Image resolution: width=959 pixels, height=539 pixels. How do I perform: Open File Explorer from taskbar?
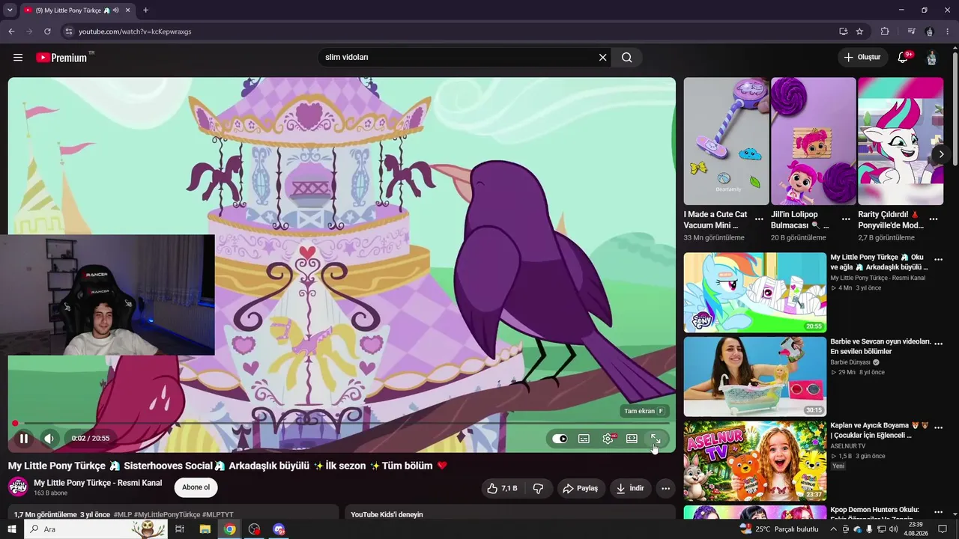(x=205, y=529)
